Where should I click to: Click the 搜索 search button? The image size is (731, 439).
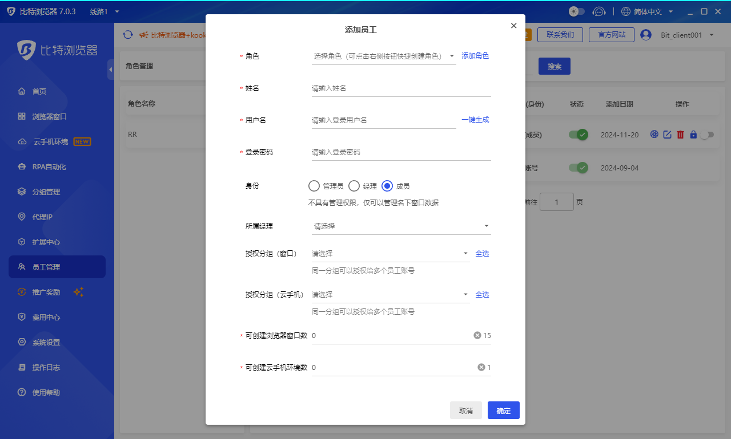tap(555, 66)
